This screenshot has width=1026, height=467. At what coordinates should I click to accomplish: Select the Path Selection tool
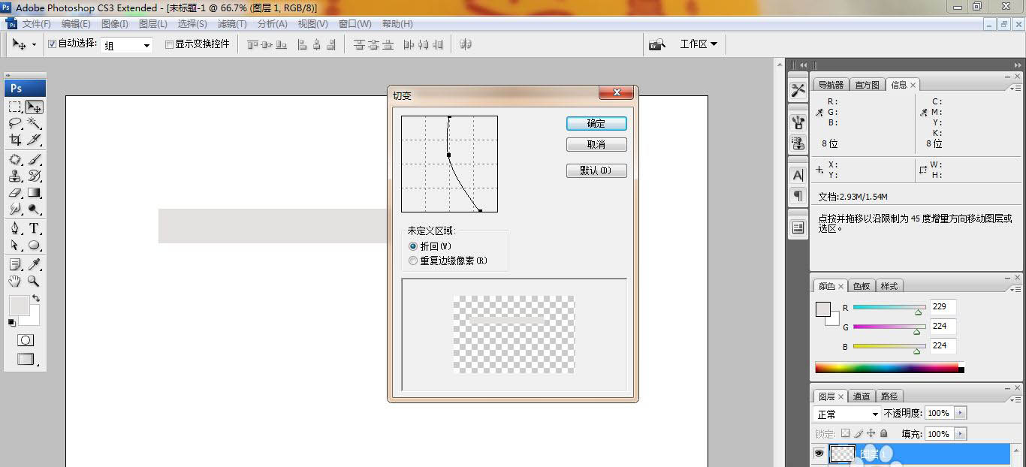(15, 245)
